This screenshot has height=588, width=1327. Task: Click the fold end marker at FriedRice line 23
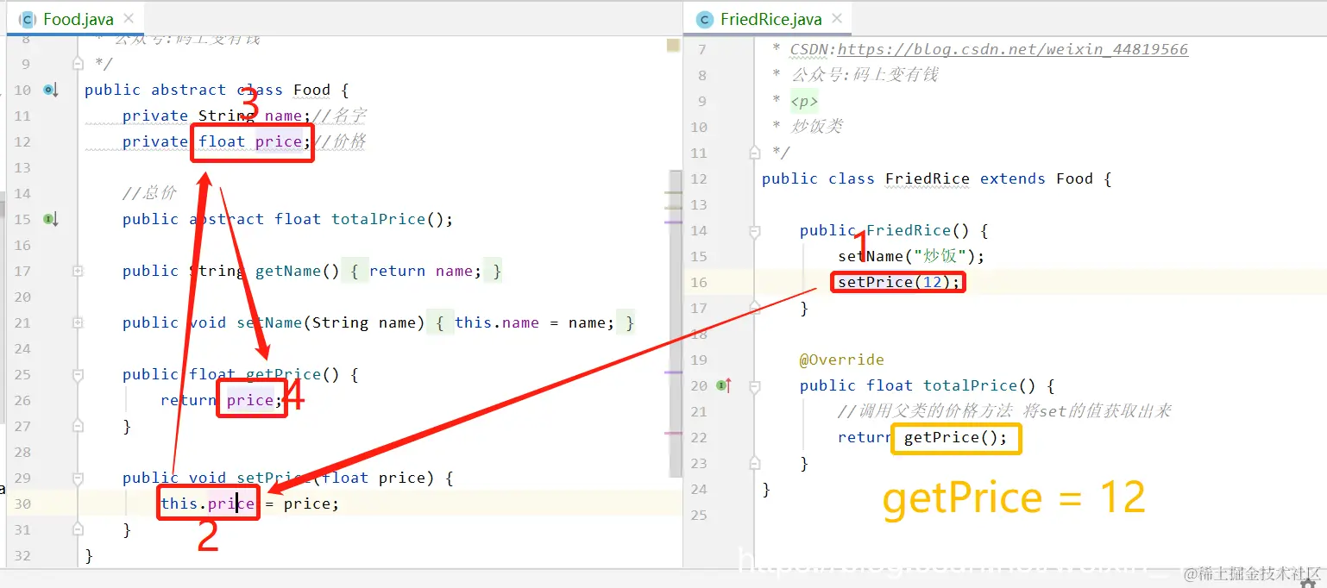click(755, 462)
